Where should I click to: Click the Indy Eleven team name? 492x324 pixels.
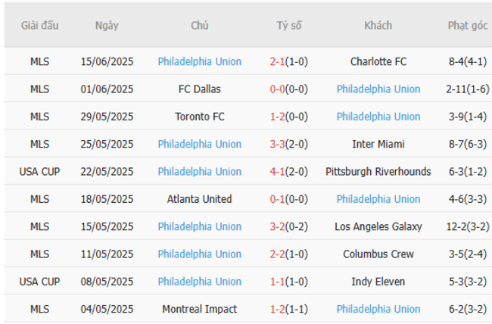click(x=378, y=282)
